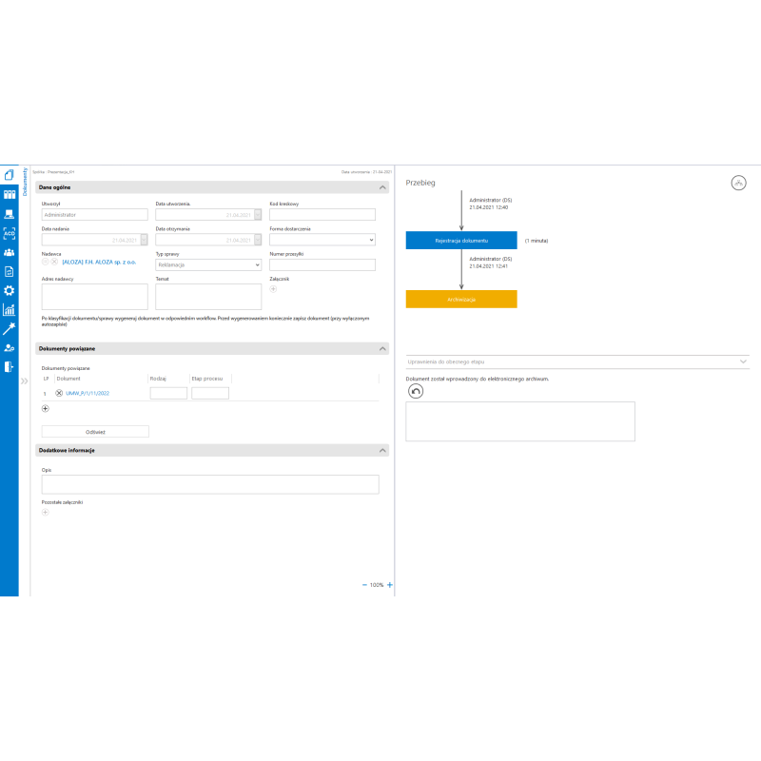Remove linked document UMW_P/1/11/2022
Viewport: 761px width, 761px height.
coord(59,393)
